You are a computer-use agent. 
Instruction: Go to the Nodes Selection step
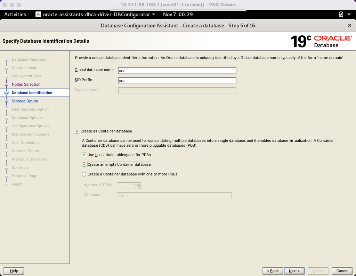pyautogui.click(x=26, y=84)
